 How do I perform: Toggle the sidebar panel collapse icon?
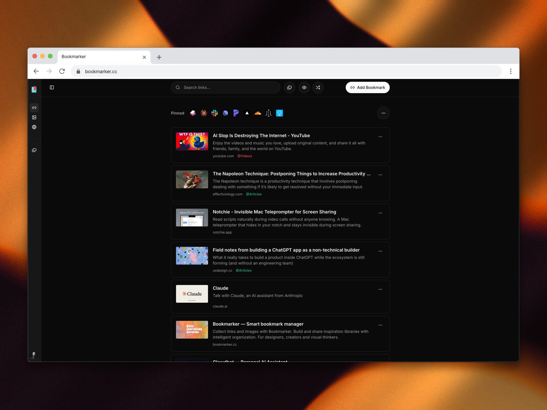(52, 87)
